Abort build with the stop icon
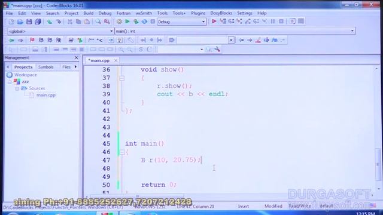 click(153, 21)
